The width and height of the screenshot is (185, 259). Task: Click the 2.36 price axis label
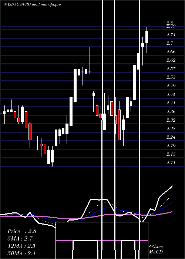tap(171, 112)
